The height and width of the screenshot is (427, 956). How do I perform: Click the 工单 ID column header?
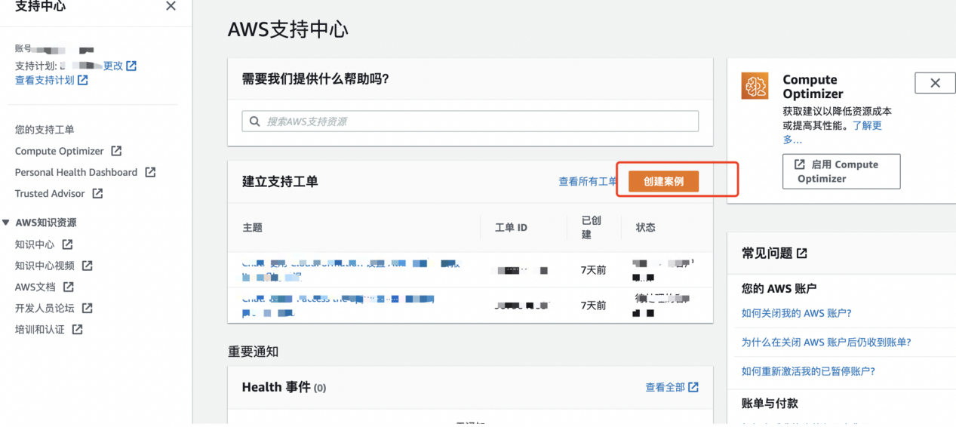pos(511,227)
